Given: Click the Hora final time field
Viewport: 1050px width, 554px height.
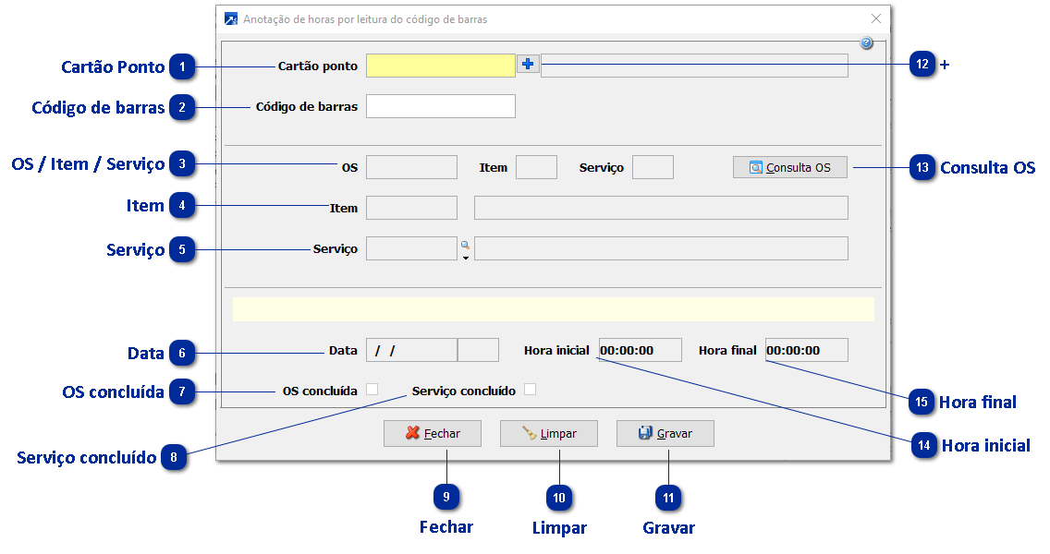Looking at the screenshot, I should (805, 350).
